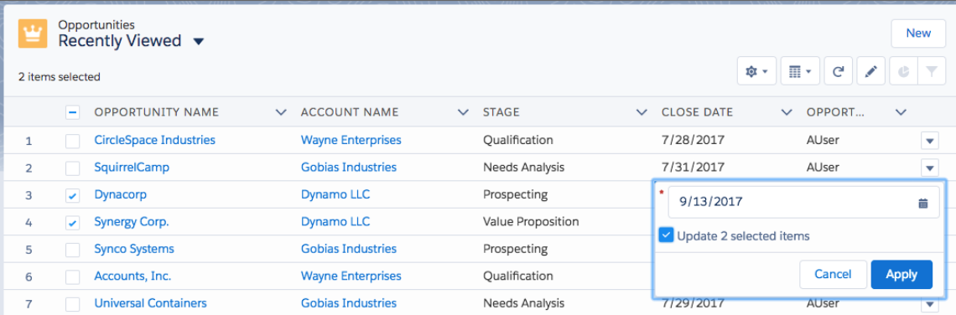The width and height of the screenshot is (956, 315).
Task: Click the New button
Action: click(x=918, y=34)
